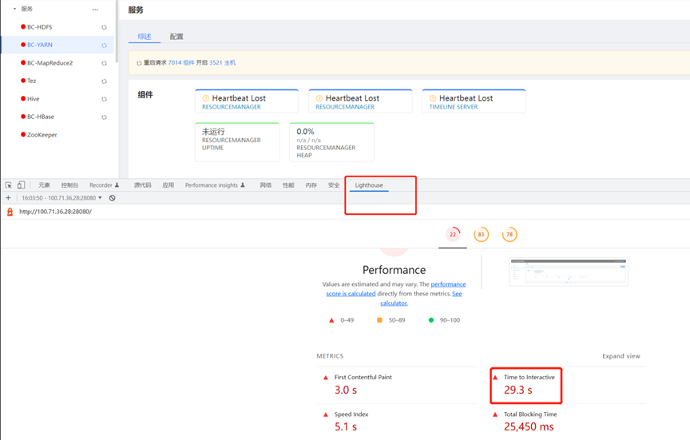The width and height of the screenshot is (690, 440).
Task: Click the refresh icon next to Tez
Action: (105, 81)
